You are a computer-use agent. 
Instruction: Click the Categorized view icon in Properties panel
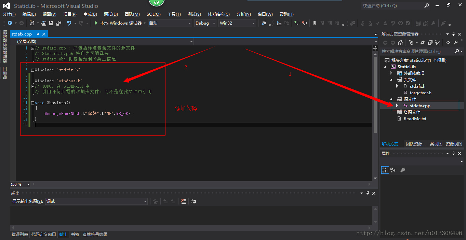(385, 170)
